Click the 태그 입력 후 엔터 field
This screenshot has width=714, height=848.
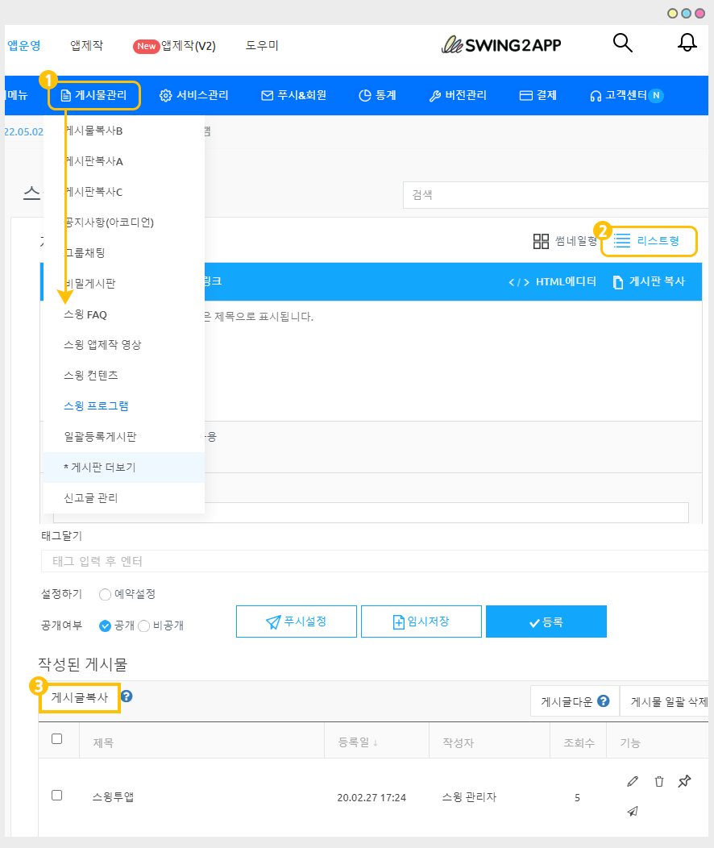371,561
